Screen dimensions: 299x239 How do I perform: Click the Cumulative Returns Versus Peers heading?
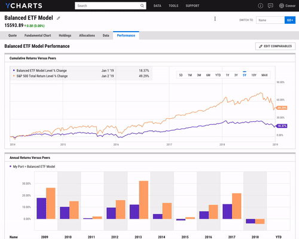click(x=33, y=58)
